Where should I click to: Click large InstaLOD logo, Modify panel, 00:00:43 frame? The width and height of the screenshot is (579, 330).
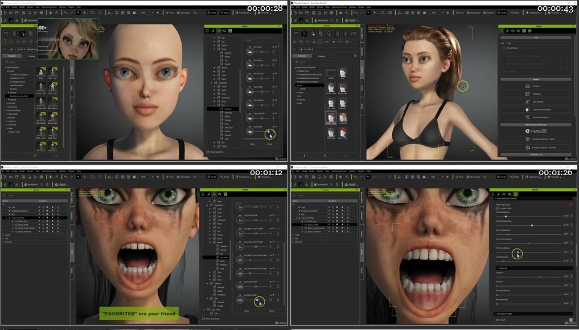(536, 131)
